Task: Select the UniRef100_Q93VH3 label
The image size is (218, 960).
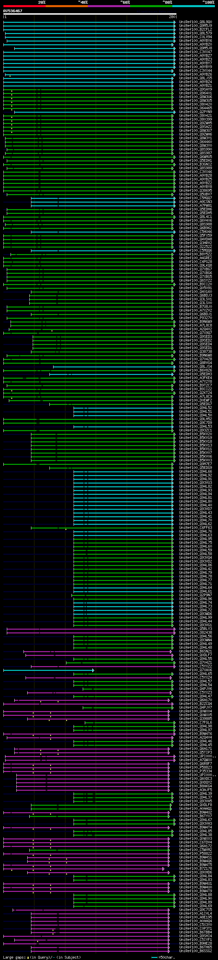Action: coord(196,823)
